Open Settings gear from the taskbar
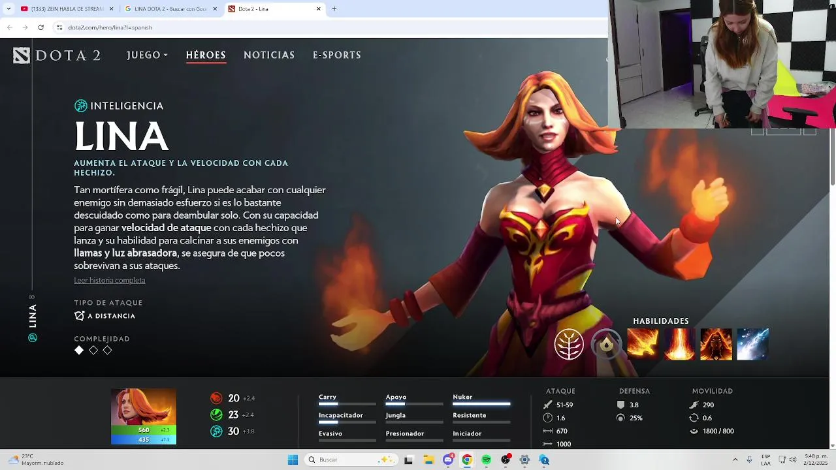The width and height of the screenshot is (836, 470). pyautogui.click(x=524, y=460)
